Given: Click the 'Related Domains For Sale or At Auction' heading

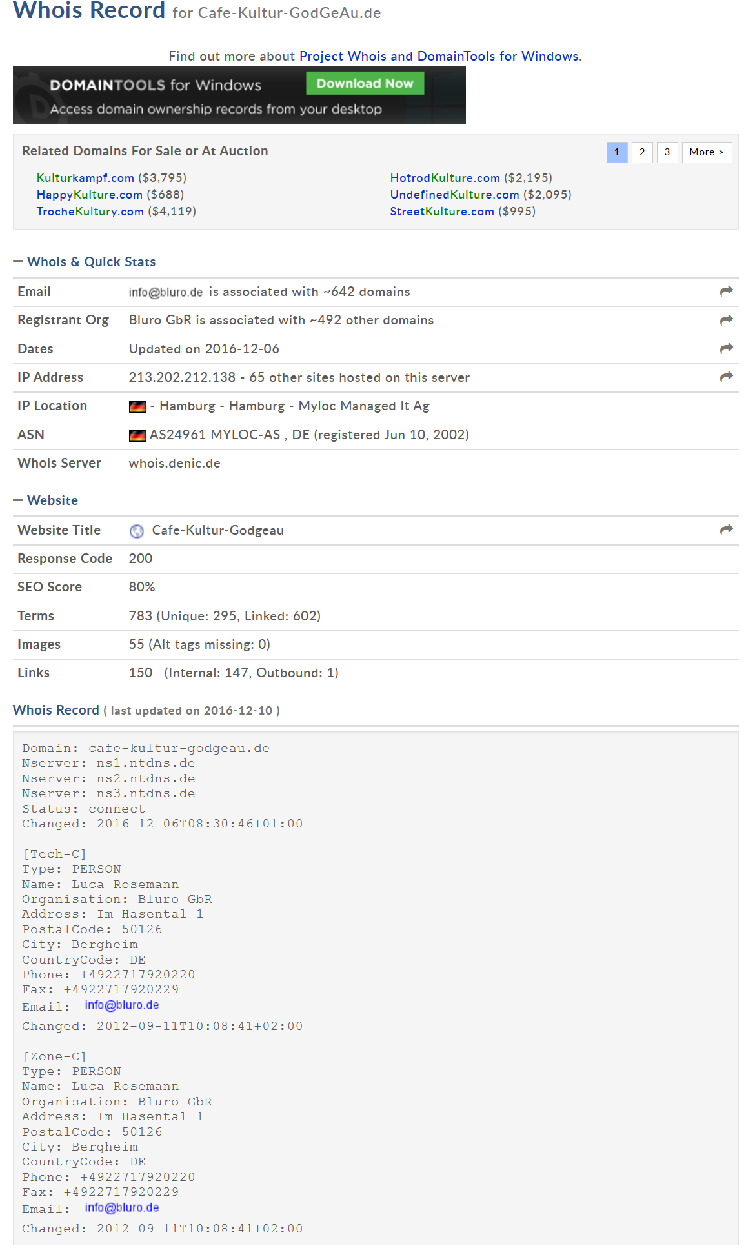Looking at the screenshot, I should tap(145, 151).
